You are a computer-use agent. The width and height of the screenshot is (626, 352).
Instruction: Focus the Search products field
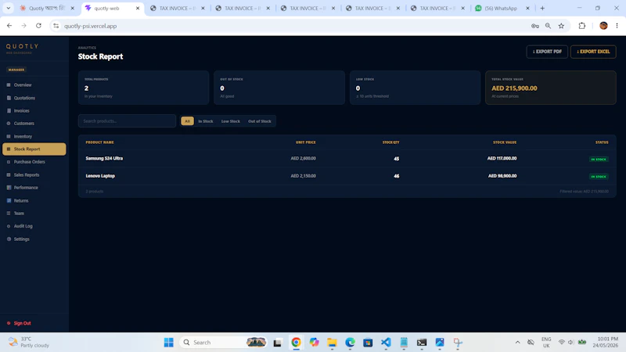pos(127,121)
